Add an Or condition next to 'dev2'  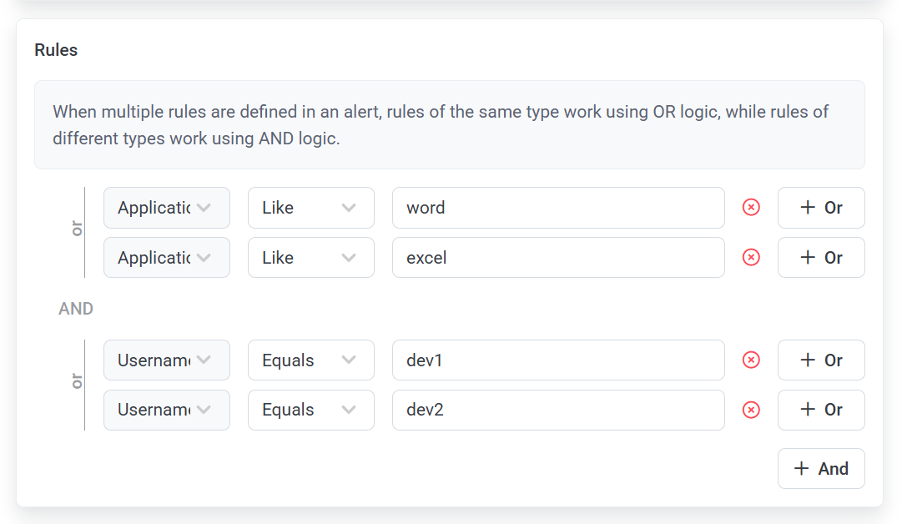[x=821, y=410]
